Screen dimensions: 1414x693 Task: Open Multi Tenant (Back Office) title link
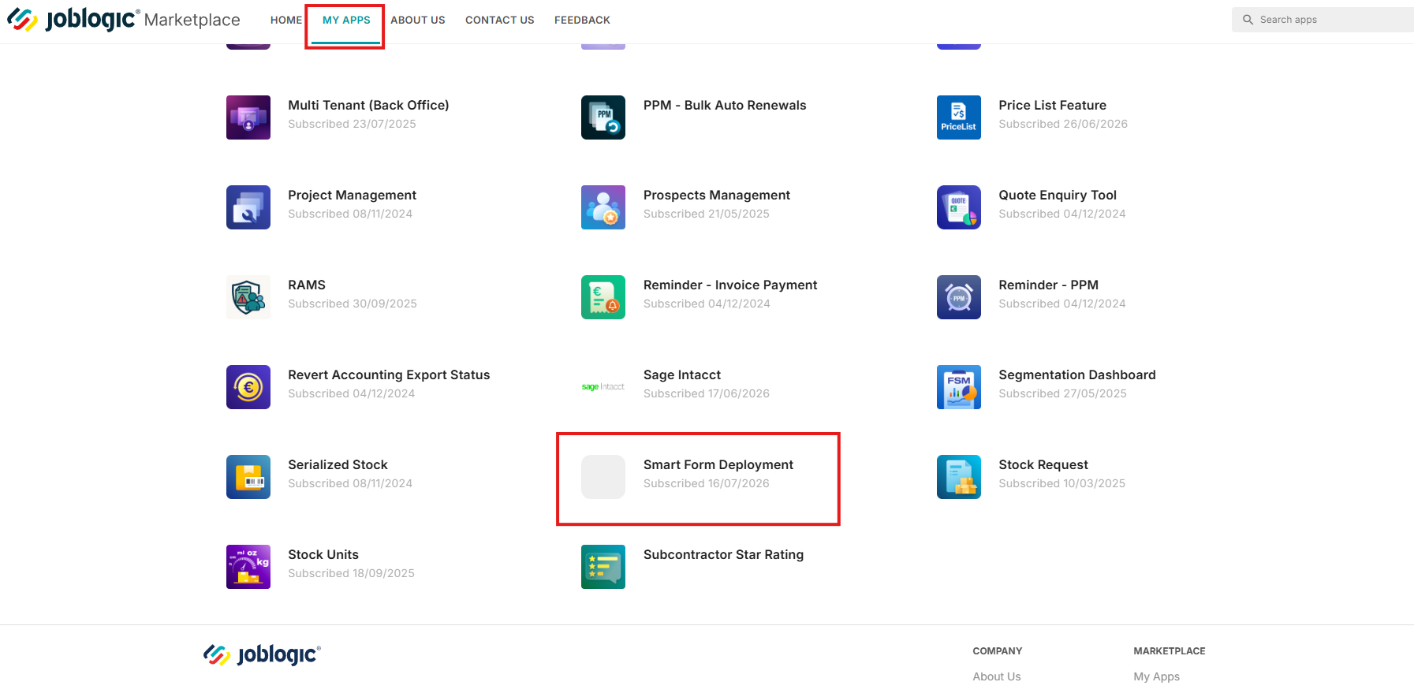coord(368,105)
